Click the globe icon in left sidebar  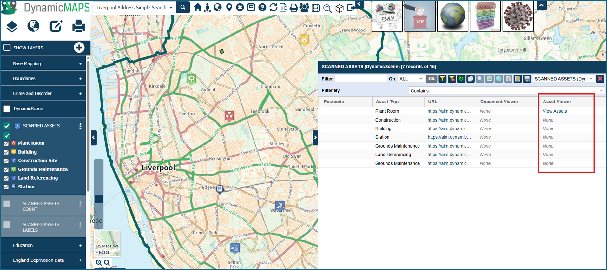(33, 26)
